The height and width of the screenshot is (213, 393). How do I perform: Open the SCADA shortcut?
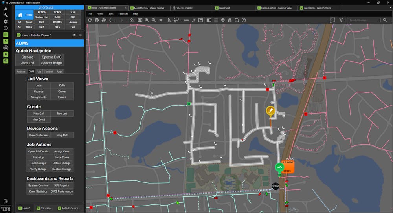click(42, 12)
